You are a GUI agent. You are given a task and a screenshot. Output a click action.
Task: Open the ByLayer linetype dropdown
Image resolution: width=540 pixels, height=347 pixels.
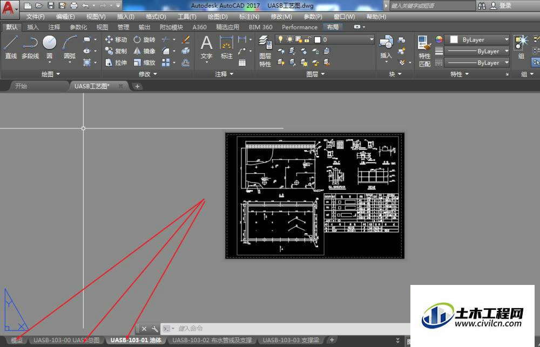pos(477,63)
